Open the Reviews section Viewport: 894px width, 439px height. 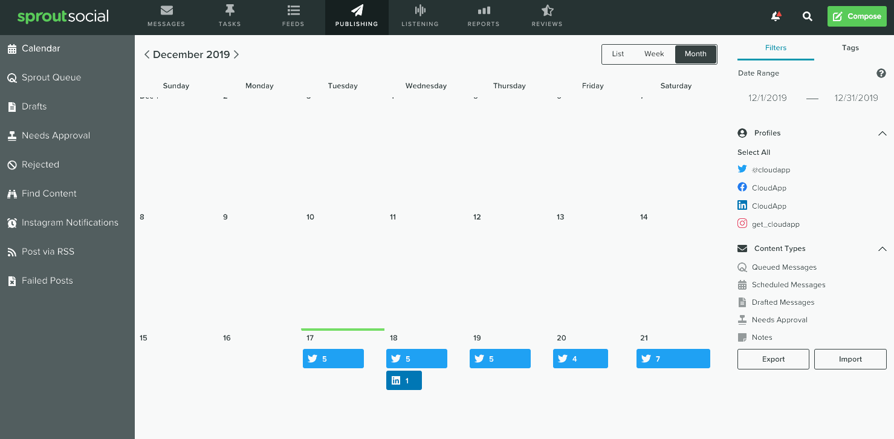pos(547,17)
